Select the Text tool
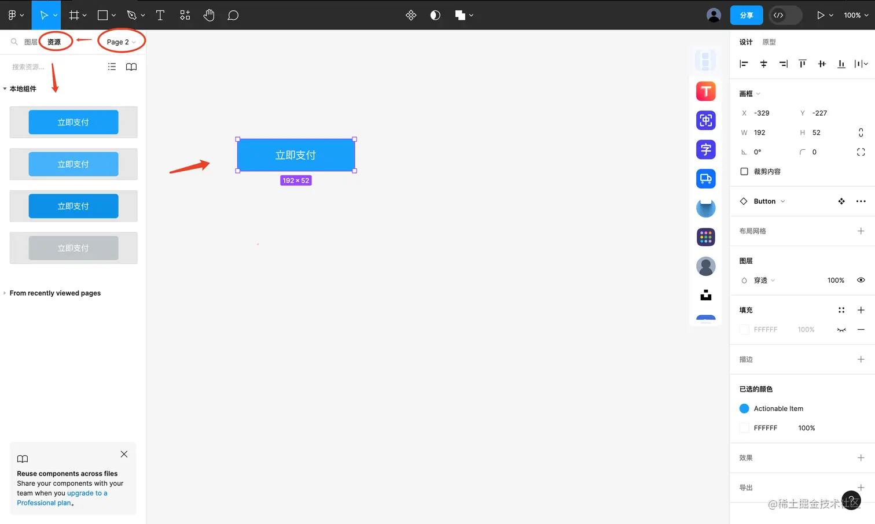This screenshot has height=524, width=875. [x=160, y=16]
